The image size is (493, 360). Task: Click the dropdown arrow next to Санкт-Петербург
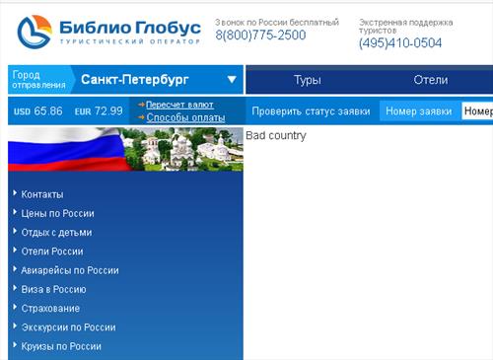click(232, 80)
